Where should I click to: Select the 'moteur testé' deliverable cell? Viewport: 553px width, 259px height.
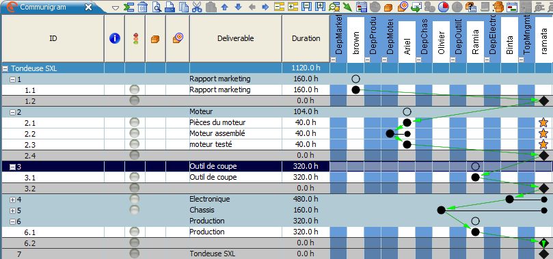point(236,144)
